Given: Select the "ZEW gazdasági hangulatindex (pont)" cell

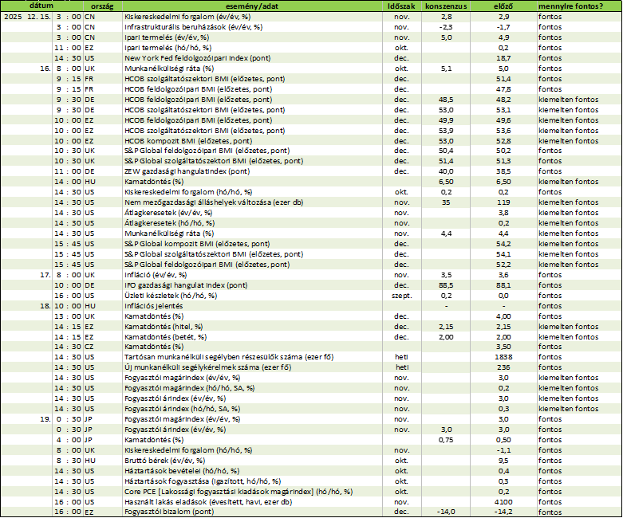Looking at the screenshot, I should (252, 171).
